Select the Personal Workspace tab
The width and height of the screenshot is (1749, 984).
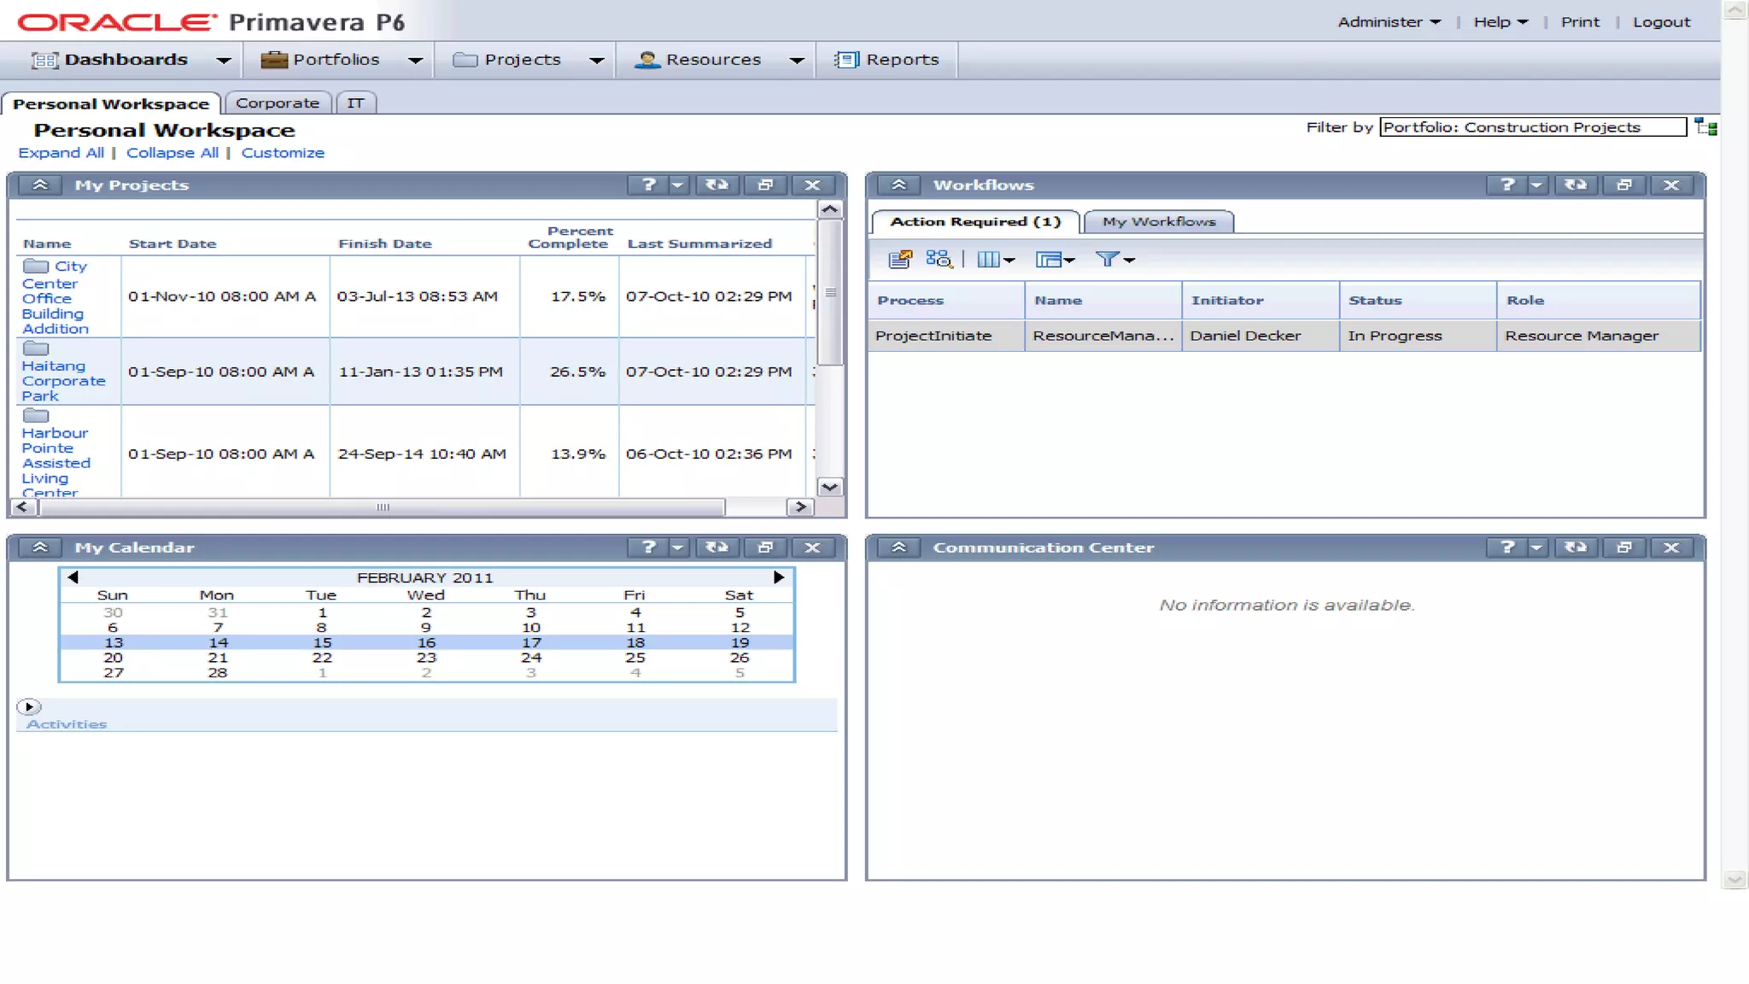(111, 103)
